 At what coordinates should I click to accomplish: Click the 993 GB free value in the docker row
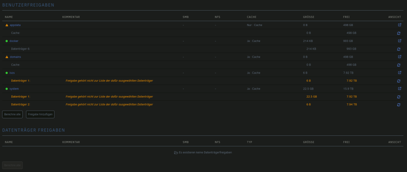click(348, 41)
